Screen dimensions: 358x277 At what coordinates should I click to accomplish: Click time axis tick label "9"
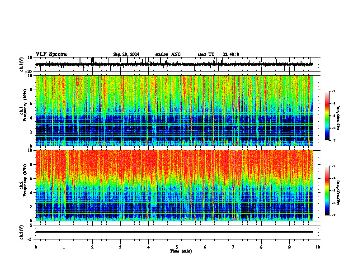(289, 247)
